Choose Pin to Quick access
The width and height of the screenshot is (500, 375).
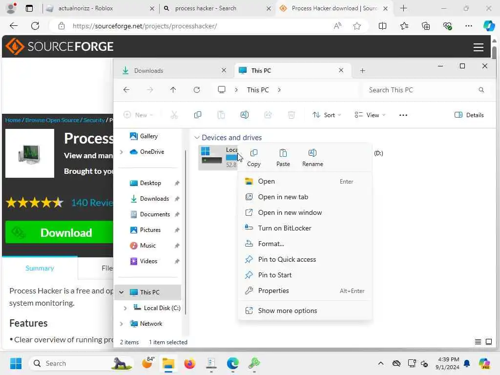(305, 259)
